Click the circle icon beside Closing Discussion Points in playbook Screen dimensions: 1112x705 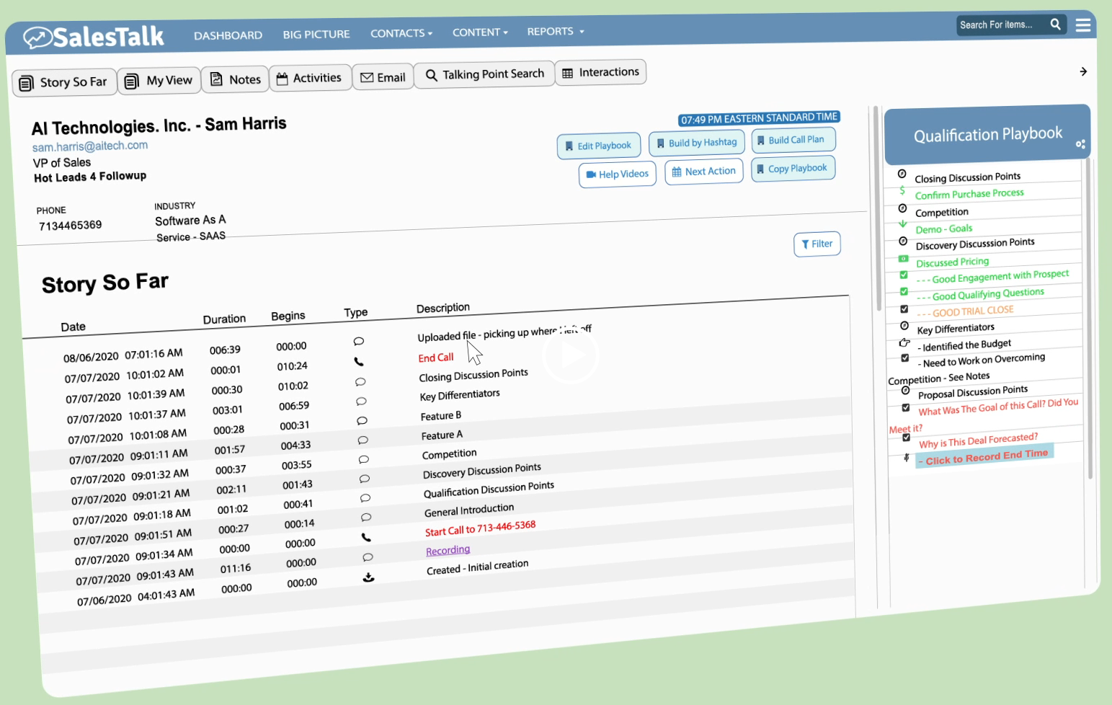[902, 174]
